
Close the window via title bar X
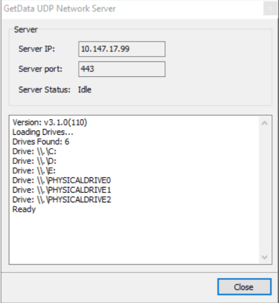tap(270, 9)
